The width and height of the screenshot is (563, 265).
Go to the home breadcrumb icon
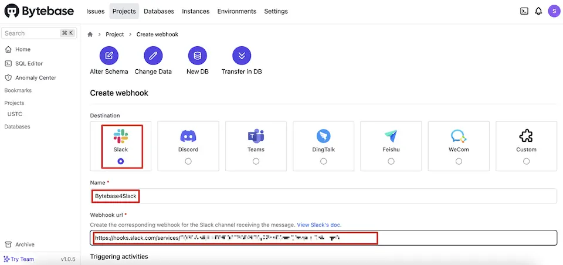[90, 35]
